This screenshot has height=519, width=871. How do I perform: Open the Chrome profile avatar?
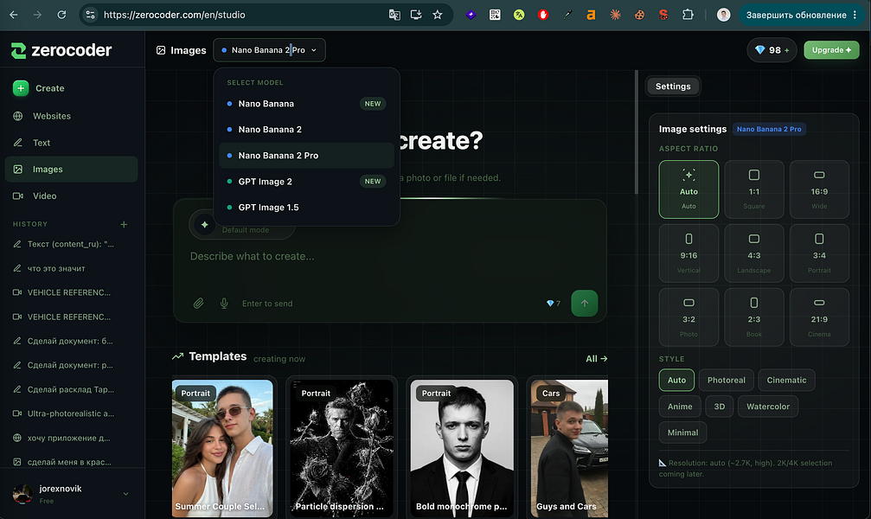[723, 15]
